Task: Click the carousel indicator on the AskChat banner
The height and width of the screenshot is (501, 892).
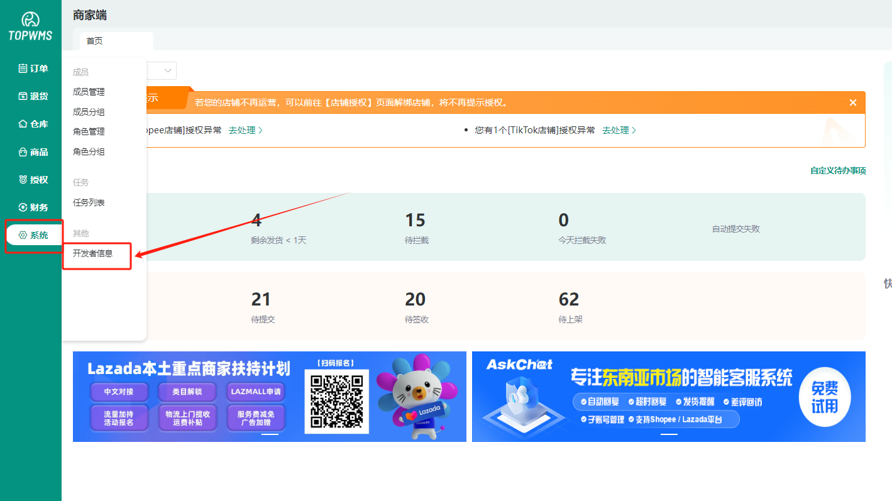Action: click(669, 434)
